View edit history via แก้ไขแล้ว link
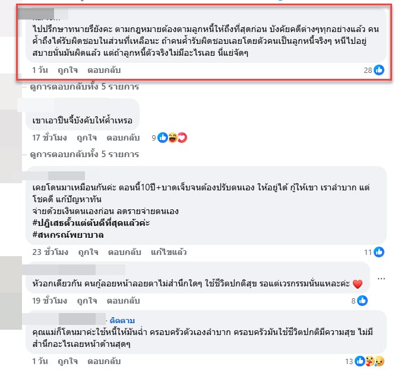This screenshot has height=370, width=401. coord(169,252)
